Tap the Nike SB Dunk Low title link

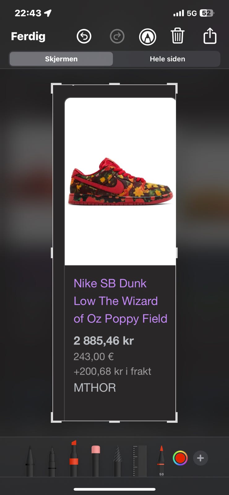coord(120,301)
